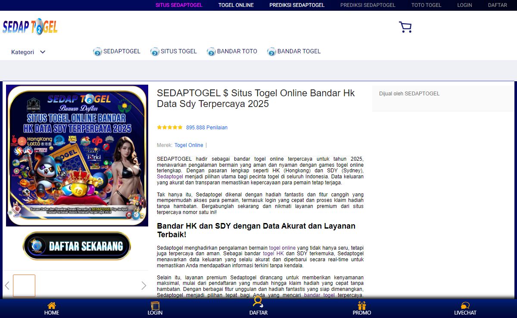
Task: Click the globe icon beside BANDAR TOGEL
Action: click(271, 52)
